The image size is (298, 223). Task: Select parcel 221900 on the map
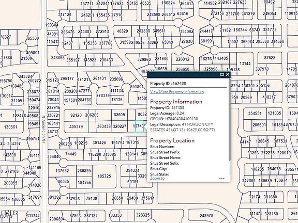[161, 59]
